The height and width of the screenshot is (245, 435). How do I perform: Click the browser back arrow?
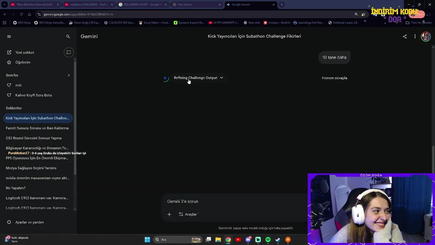(5, 14)
